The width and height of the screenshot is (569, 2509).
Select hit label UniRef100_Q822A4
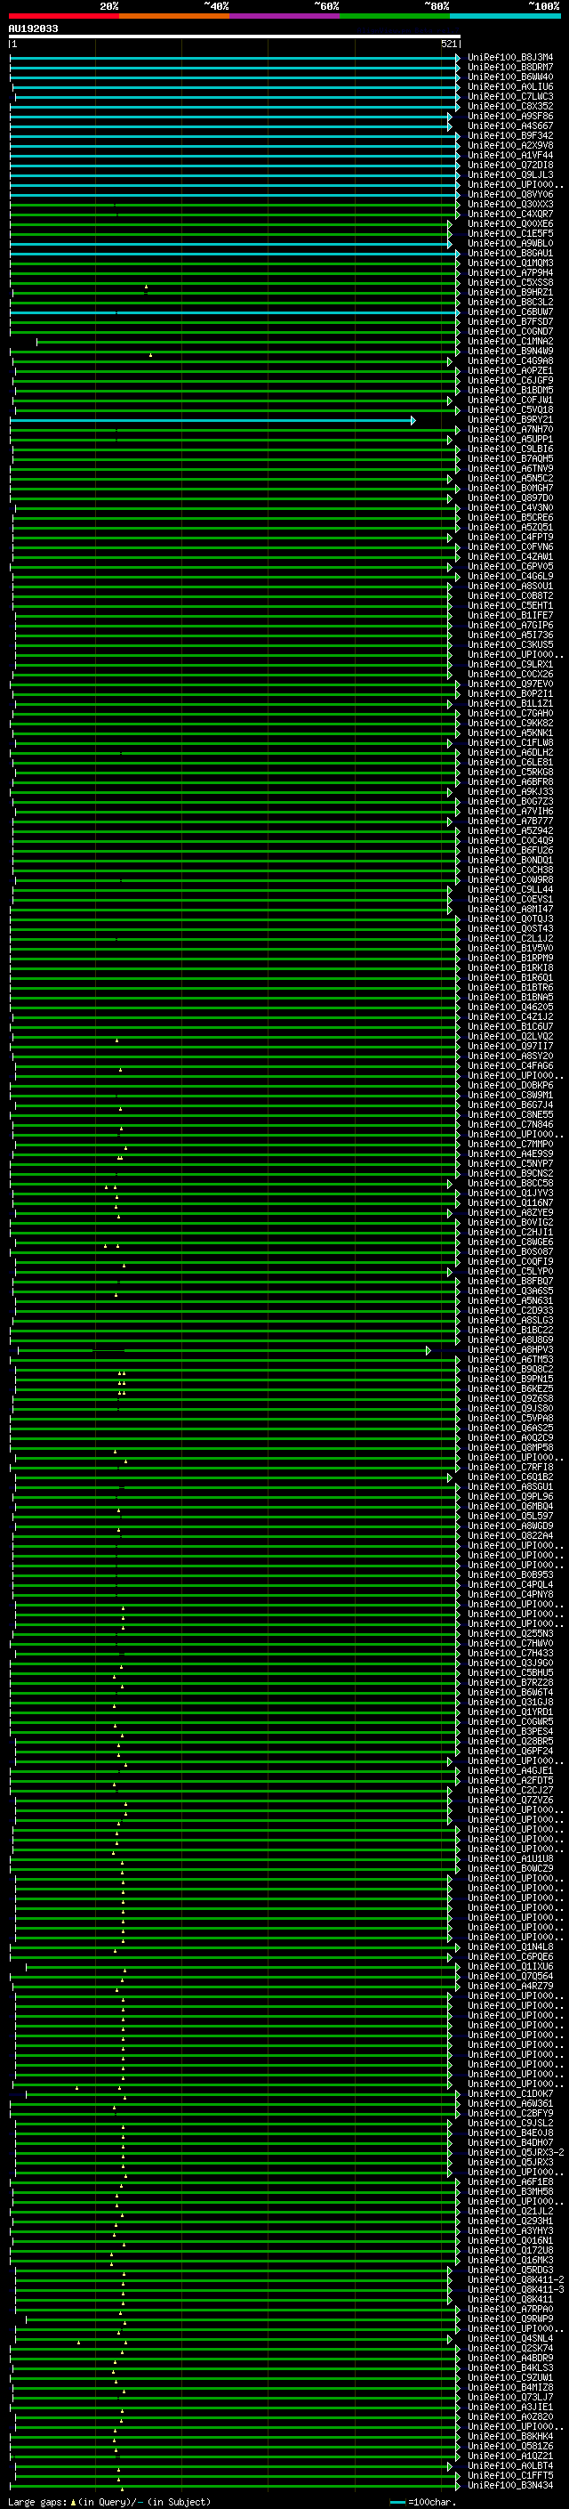coord(510,1536)
